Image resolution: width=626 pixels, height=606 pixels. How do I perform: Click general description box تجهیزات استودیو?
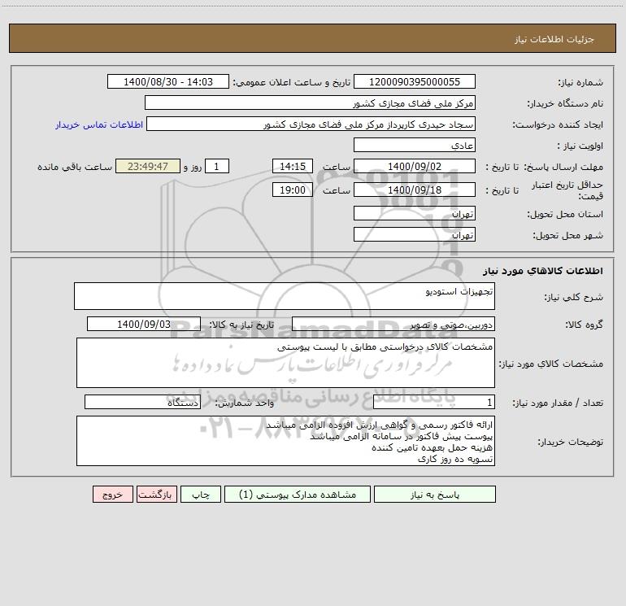(x=285, y=296)
